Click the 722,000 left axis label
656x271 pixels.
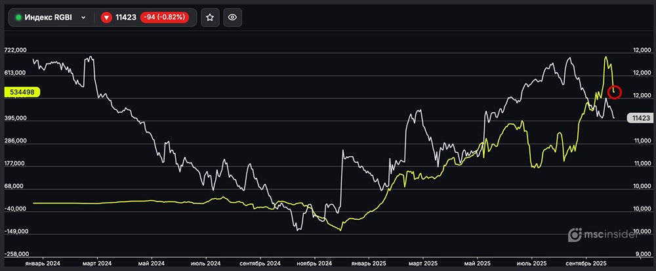tap(16, 51)
